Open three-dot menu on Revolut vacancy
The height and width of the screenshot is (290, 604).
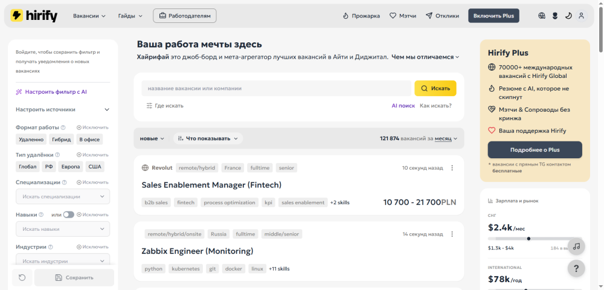452,168
